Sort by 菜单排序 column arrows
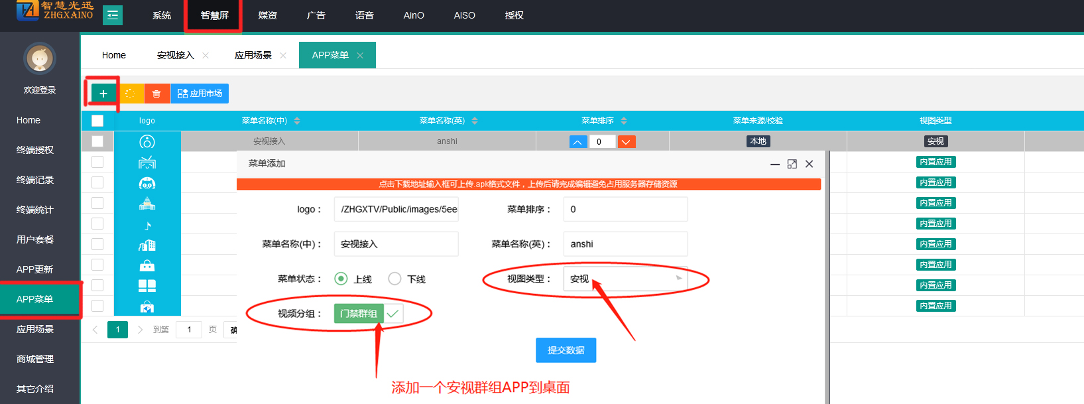The height and width of the screenshot is (404, 1084). 624,121
